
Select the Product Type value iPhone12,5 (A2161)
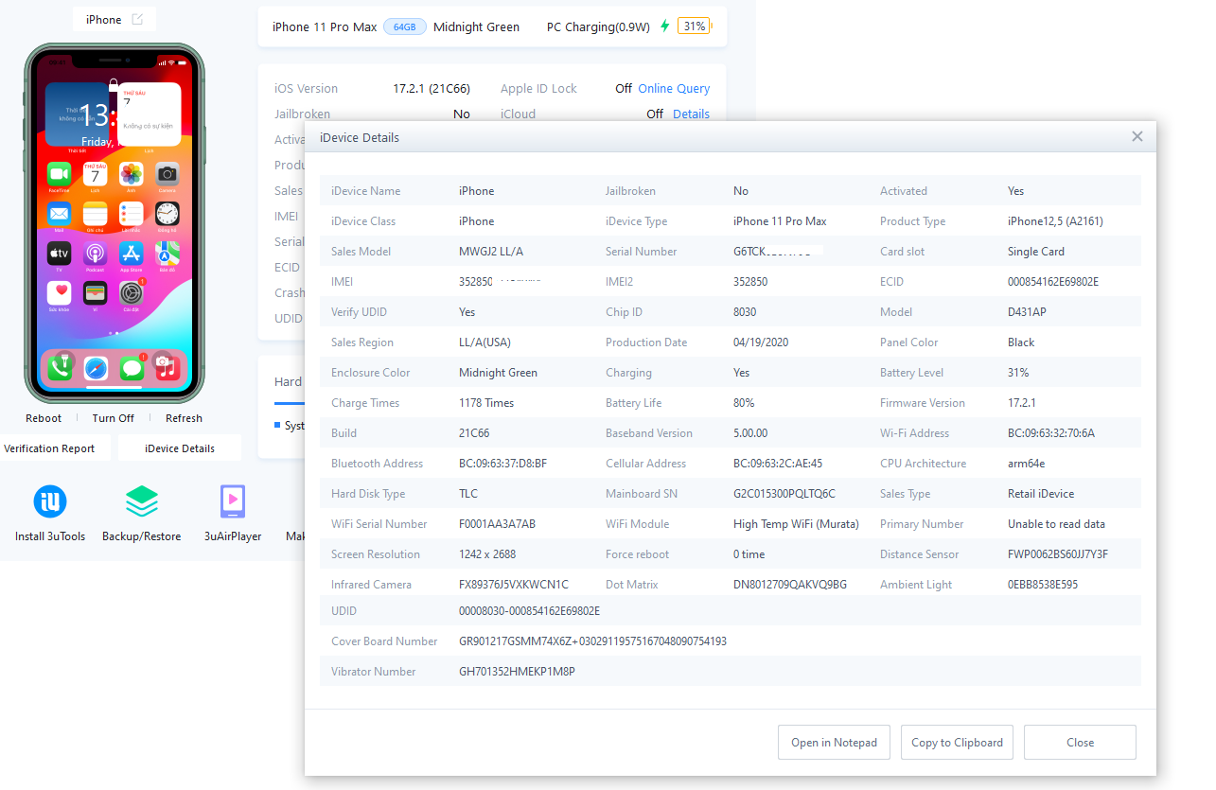(x=1055, y=221)
